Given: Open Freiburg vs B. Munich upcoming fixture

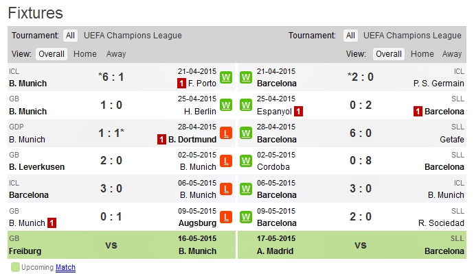Looking at the screenshot, I should pyautogui.click(x=116, y=244).
